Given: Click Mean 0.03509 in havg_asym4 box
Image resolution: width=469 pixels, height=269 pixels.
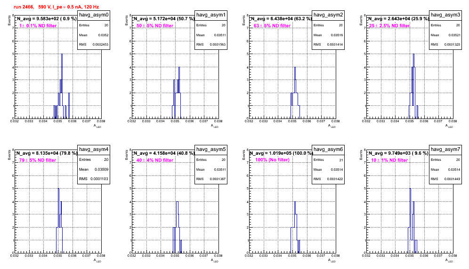Looking at the screenshot, I should pos(94,169).
